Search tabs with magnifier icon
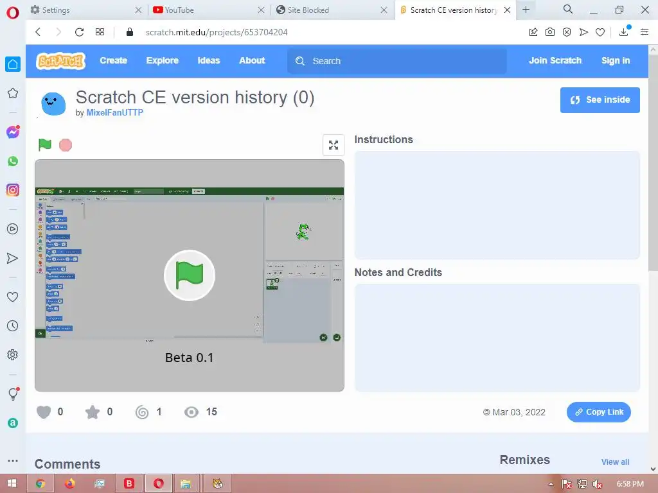 tap(568, 9)
